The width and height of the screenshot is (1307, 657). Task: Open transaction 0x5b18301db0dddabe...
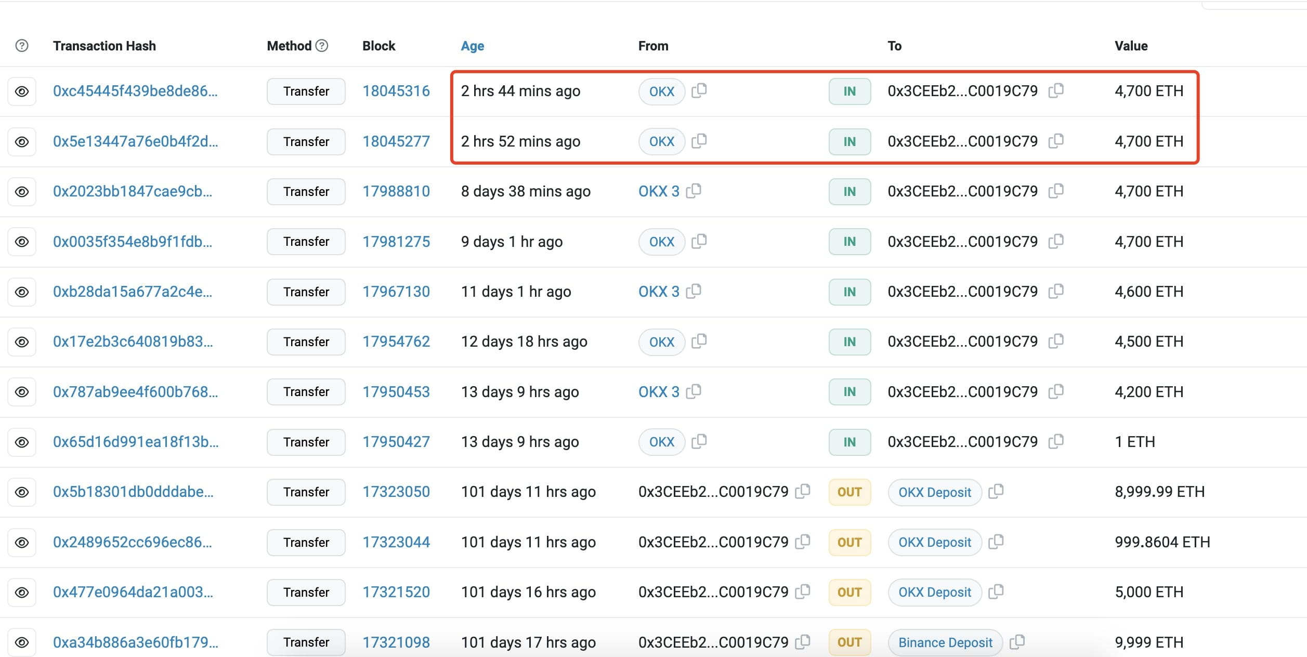pos(133,492)
